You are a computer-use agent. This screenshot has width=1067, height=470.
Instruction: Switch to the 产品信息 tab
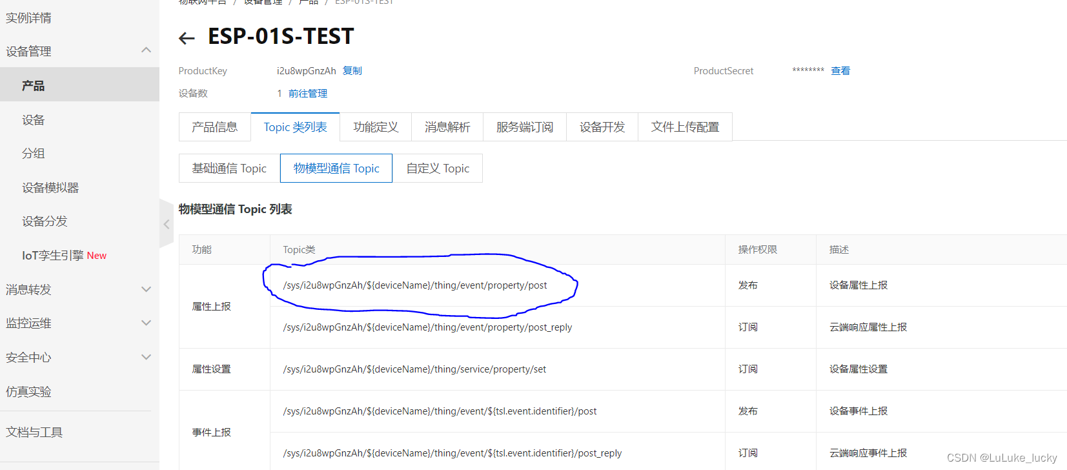[x=214, y=127]
